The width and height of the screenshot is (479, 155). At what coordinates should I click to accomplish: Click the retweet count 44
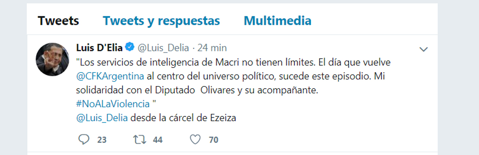(x=158, y=140)
